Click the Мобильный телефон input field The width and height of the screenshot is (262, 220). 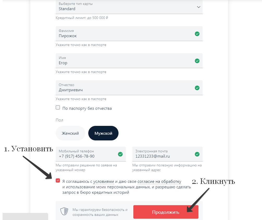coord(86,156)
